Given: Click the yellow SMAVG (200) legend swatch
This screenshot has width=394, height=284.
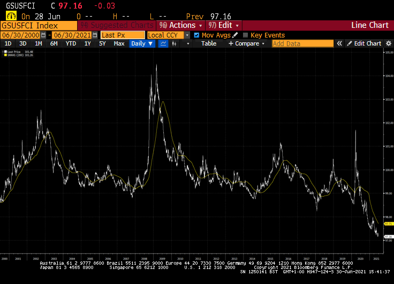Looking at the screenshot, I should click(x=5, y=55).
